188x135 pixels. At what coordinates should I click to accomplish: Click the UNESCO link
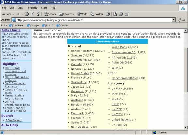coord(117,114)
